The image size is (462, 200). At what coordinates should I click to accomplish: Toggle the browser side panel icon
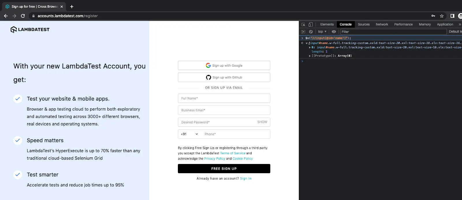tap(452, 16)
